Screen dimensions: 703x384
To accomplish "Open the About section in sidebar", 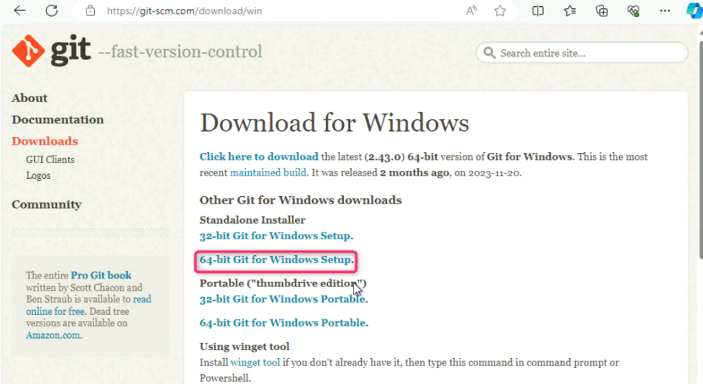I will [30, 98].
